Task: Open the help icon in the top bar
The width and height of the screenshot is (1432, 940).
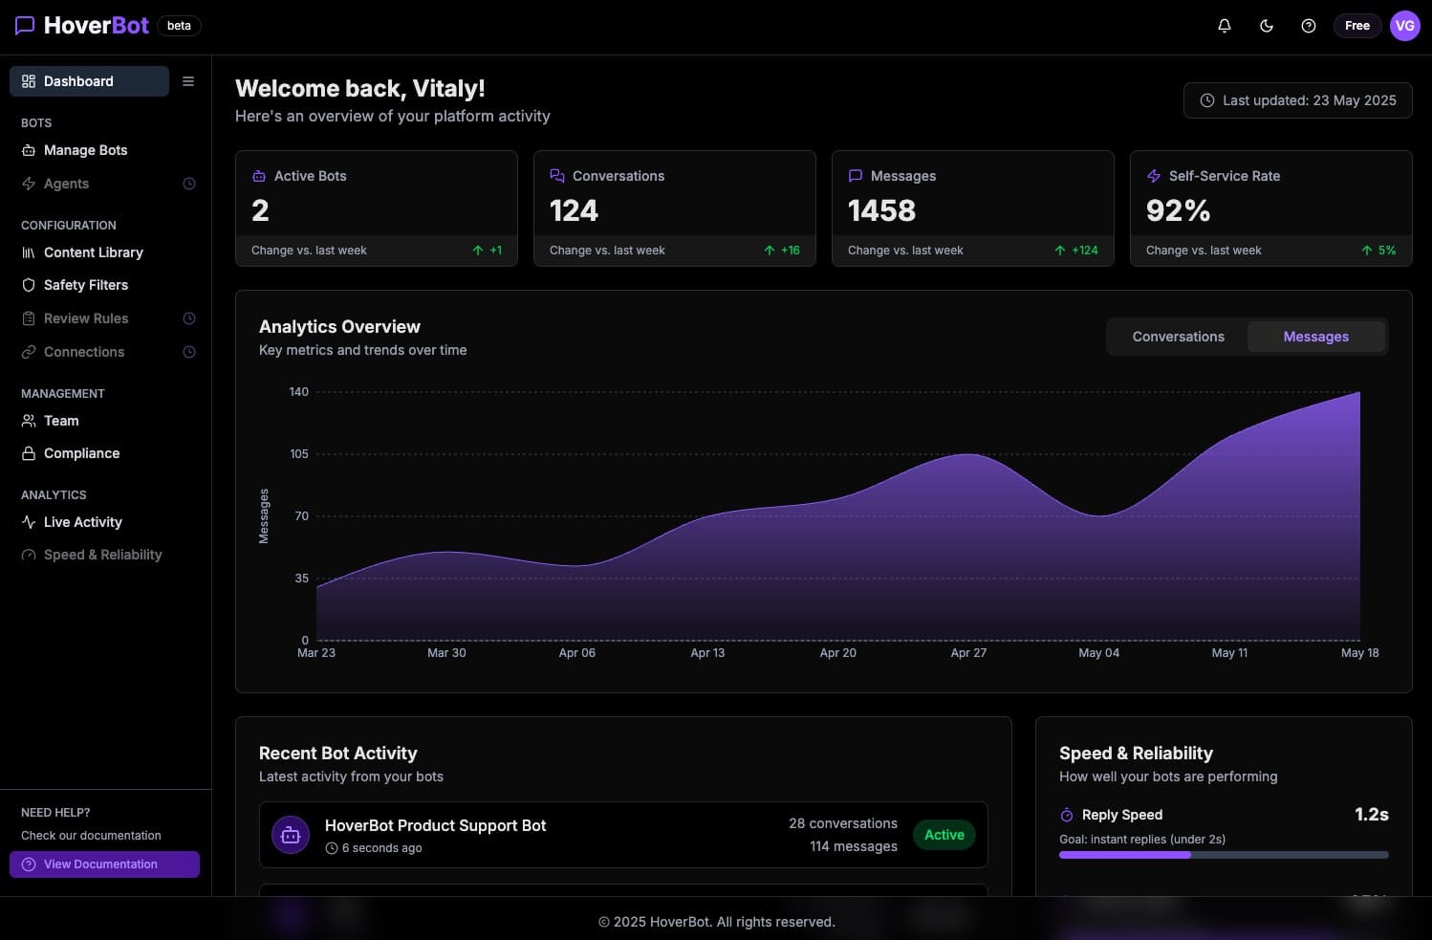Action: [x=1309, y=26]
